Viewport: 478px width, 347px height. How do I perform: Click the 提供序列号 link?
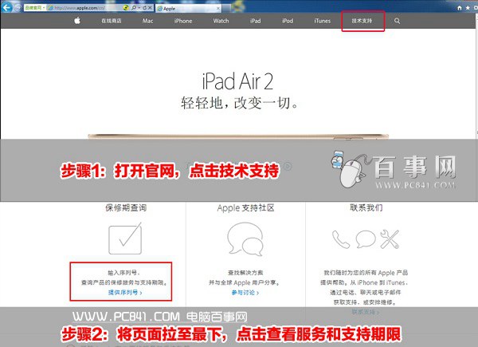125,293
